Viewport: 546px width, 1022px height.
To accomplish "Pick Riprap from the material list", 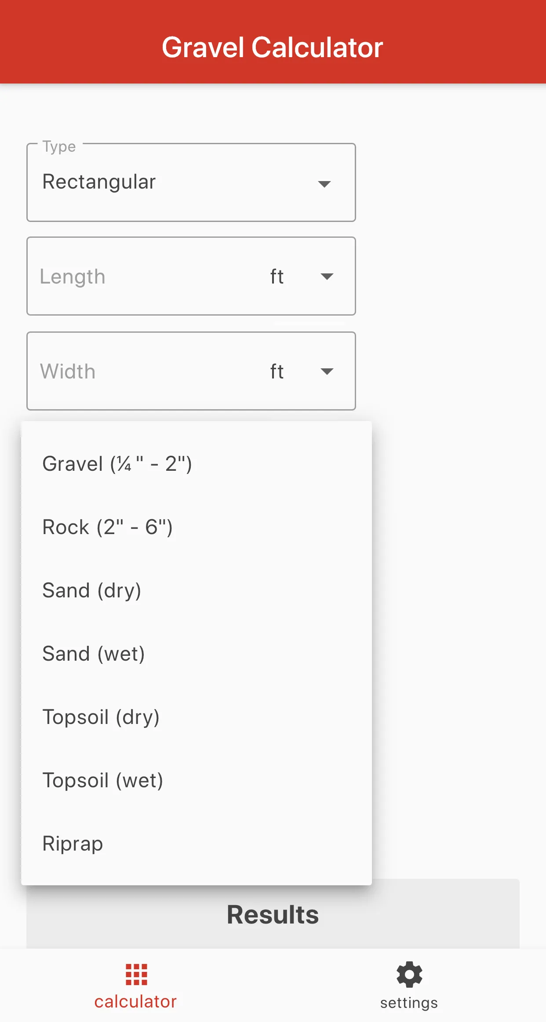I will [x=197, y=844].
